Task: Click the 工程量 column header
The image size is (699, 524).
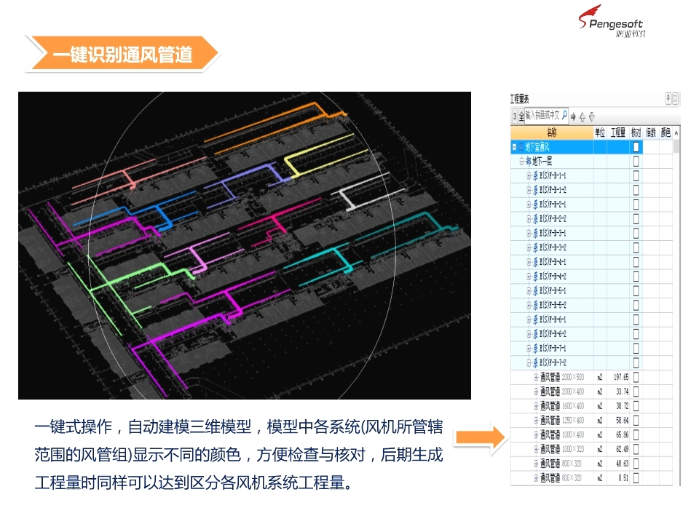Action: pos(617,132)
